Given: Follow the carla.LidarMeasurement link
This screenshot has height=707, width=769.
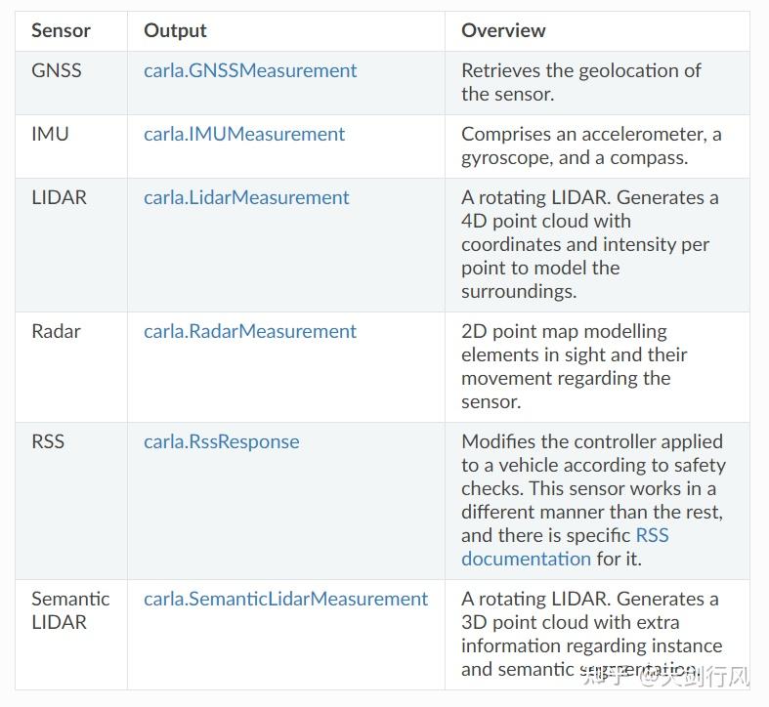Looking at the screenshot, I should point(246,198).
